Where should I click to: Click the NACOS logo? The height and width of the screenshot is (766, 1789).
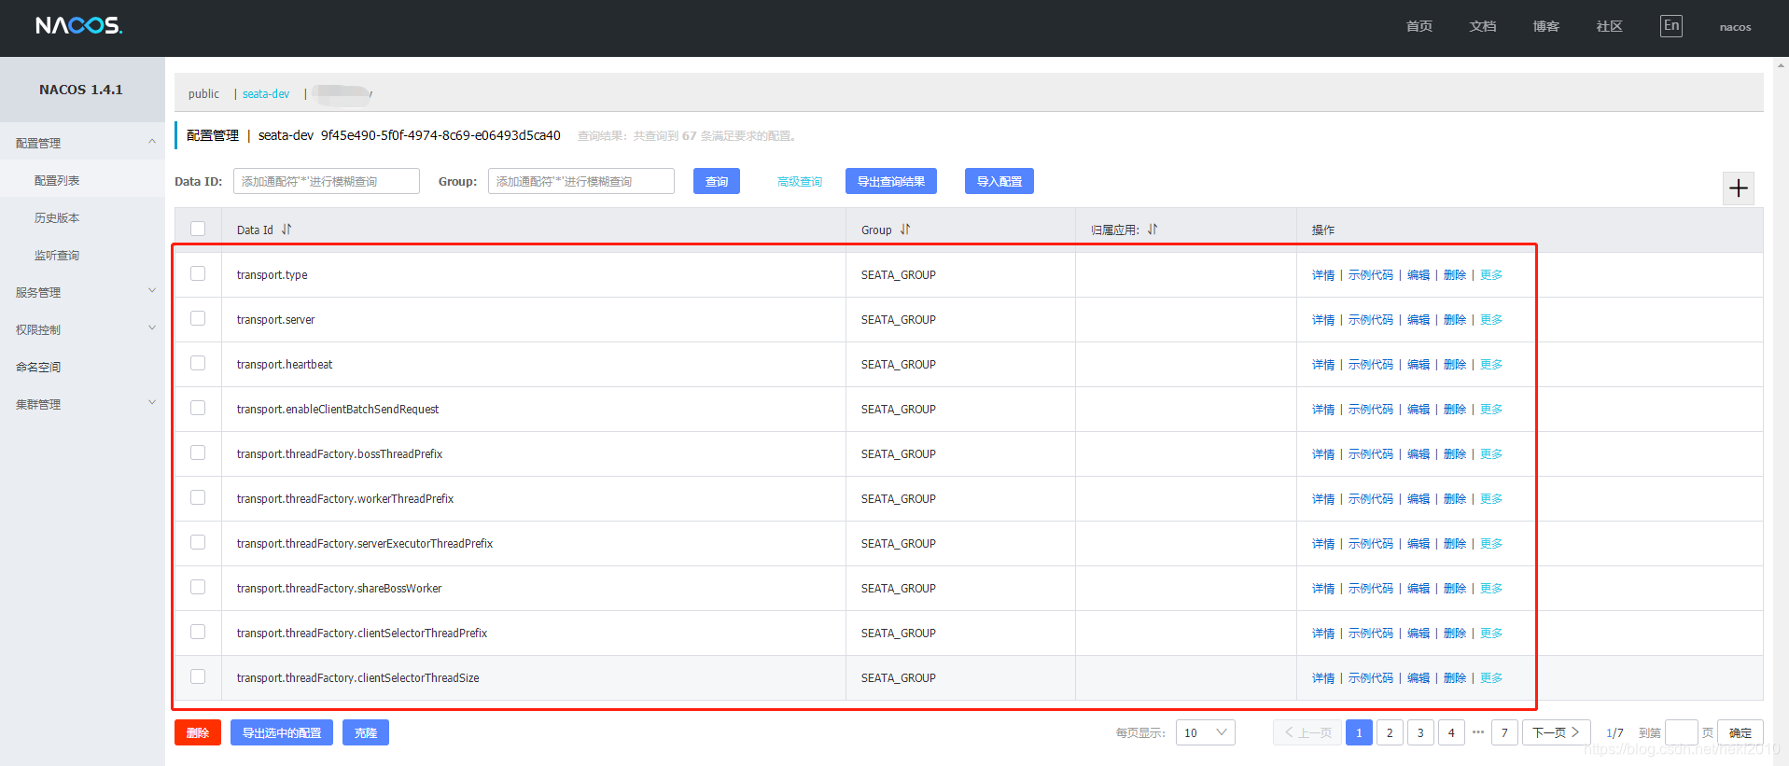(78, 26)
